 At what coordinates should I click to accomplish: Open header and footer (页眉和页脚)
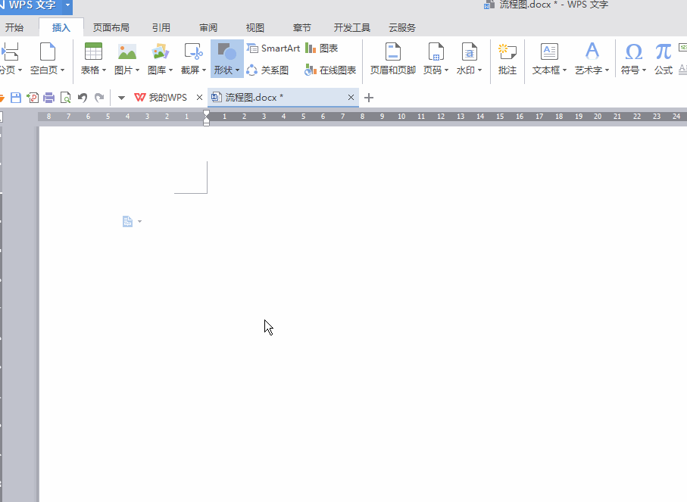click(393, 58)
